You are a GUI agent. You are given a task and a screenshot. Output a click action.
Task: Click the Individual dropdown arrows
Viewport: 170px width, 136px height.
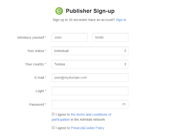(x=125, y=51)
